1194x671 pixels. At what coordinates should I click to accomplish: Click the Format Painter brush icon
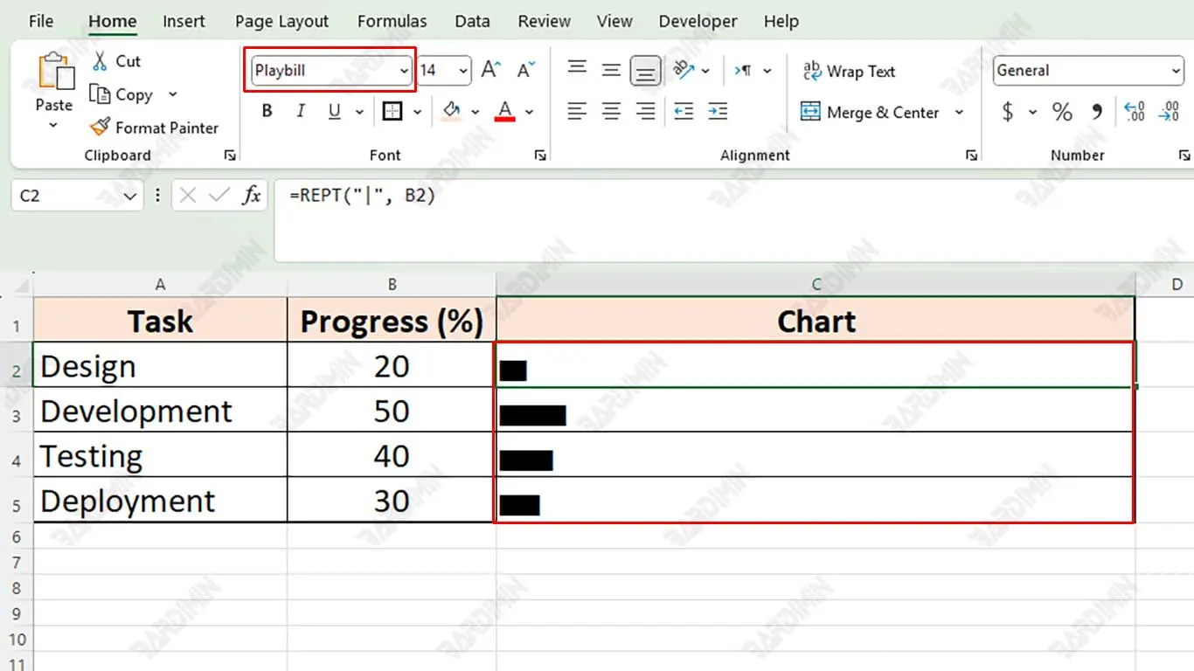[x=101, y=128]
